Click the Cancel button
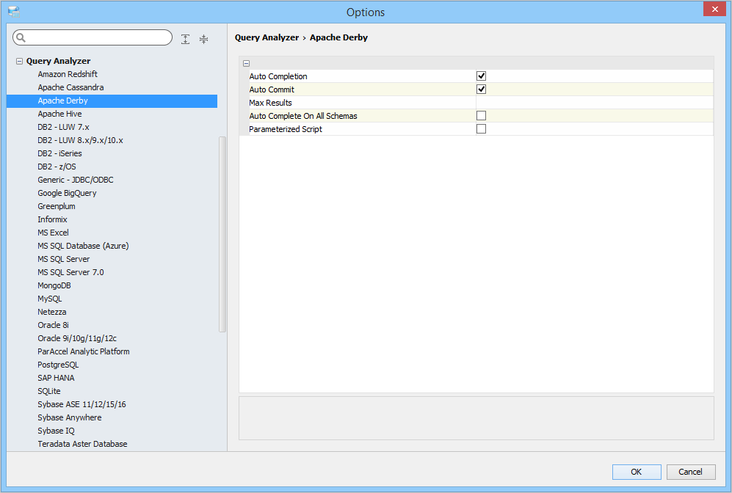Screen dimensions: 732x493 [x=690, y=472]
